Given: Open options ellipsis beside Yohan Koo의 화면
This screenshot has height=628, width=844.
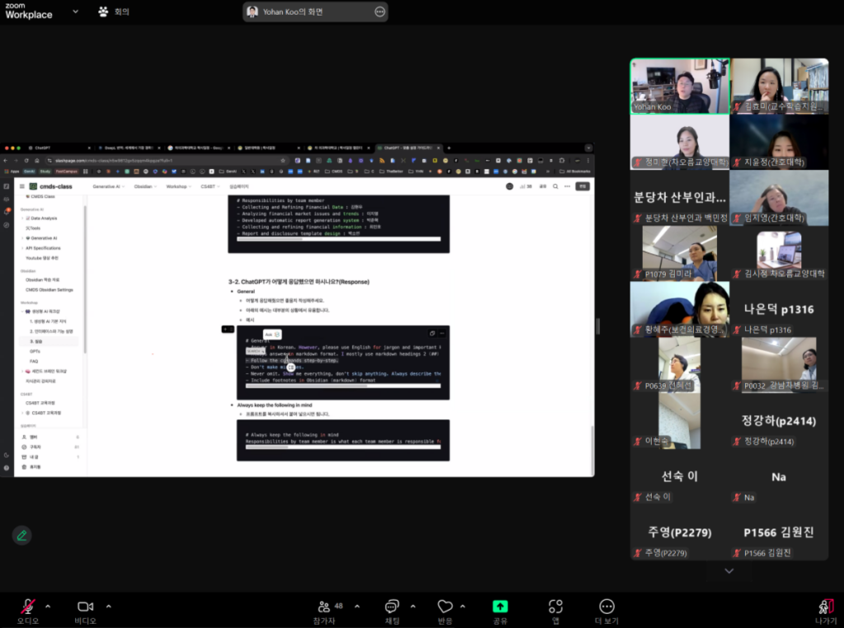Looking at the screenshot, I should tap(380, 12).
